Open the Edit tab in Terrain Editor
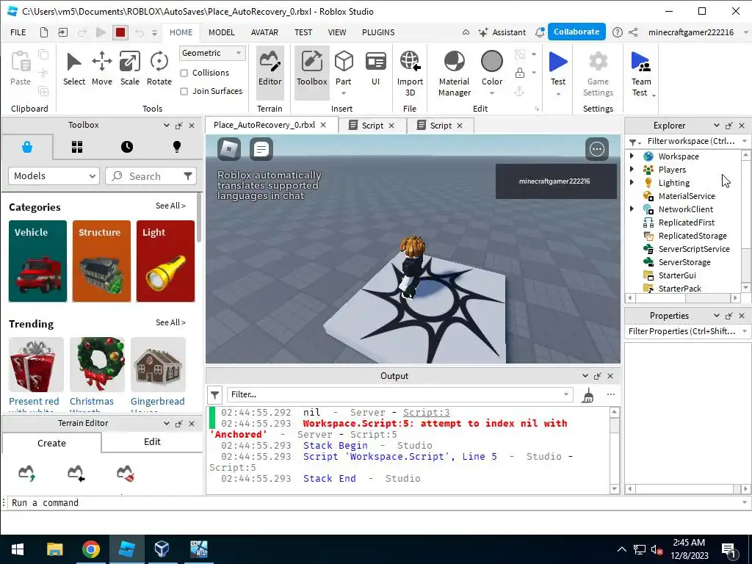 pyautogui.click(x=152, y=441)
